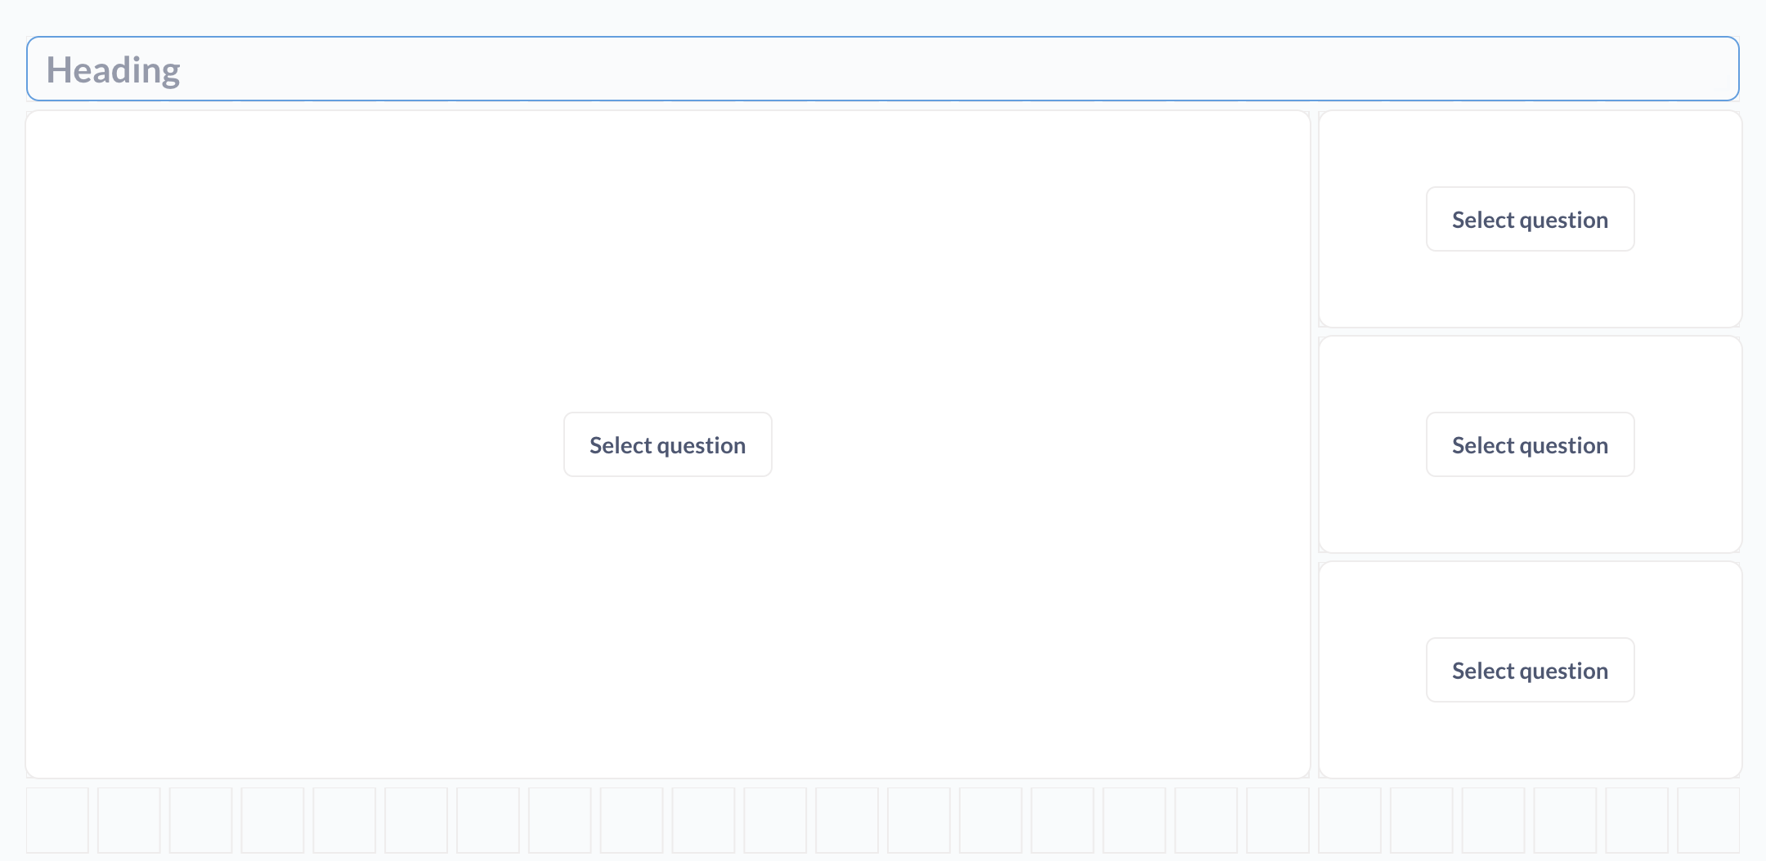Select the fifth grid cell from left in bottom row

pos(344,819)
